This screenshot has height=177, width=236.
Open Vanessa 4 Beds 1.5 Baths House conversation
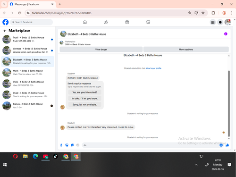(28, 51)
